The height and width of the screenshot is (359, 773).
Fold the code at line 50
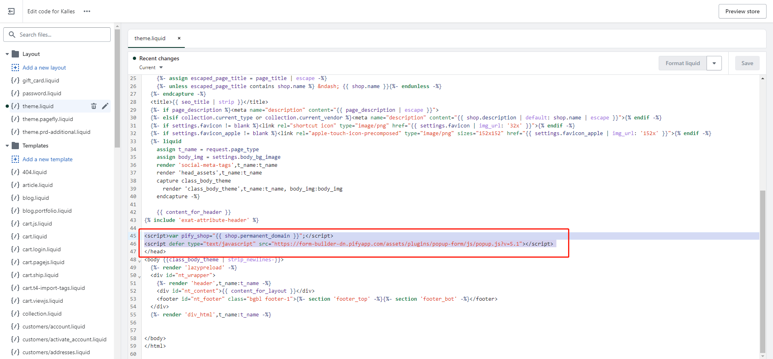[140, 277]
